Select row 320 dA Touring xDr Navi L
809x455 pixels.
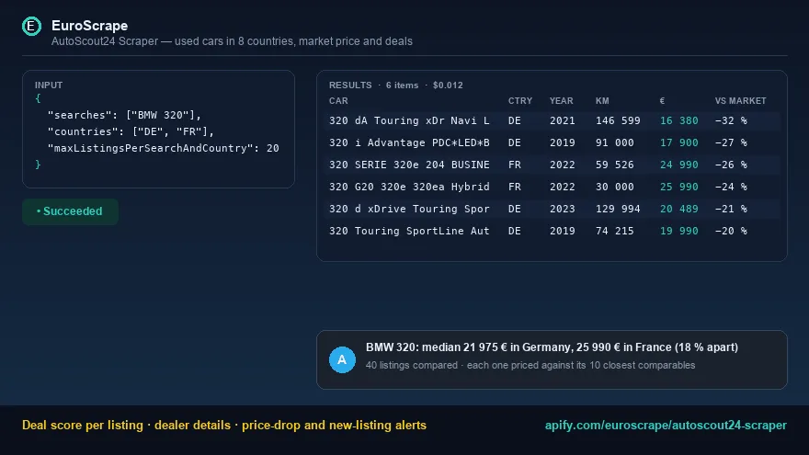click(553, 120)
